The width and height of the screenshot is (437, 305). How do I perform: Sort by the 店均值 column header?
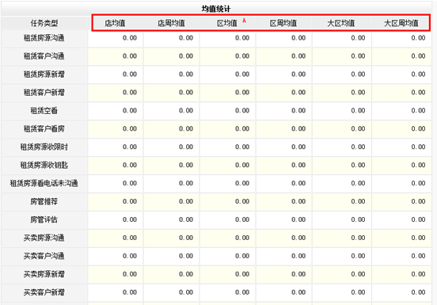pyautogui.click(x=115, y=23)
